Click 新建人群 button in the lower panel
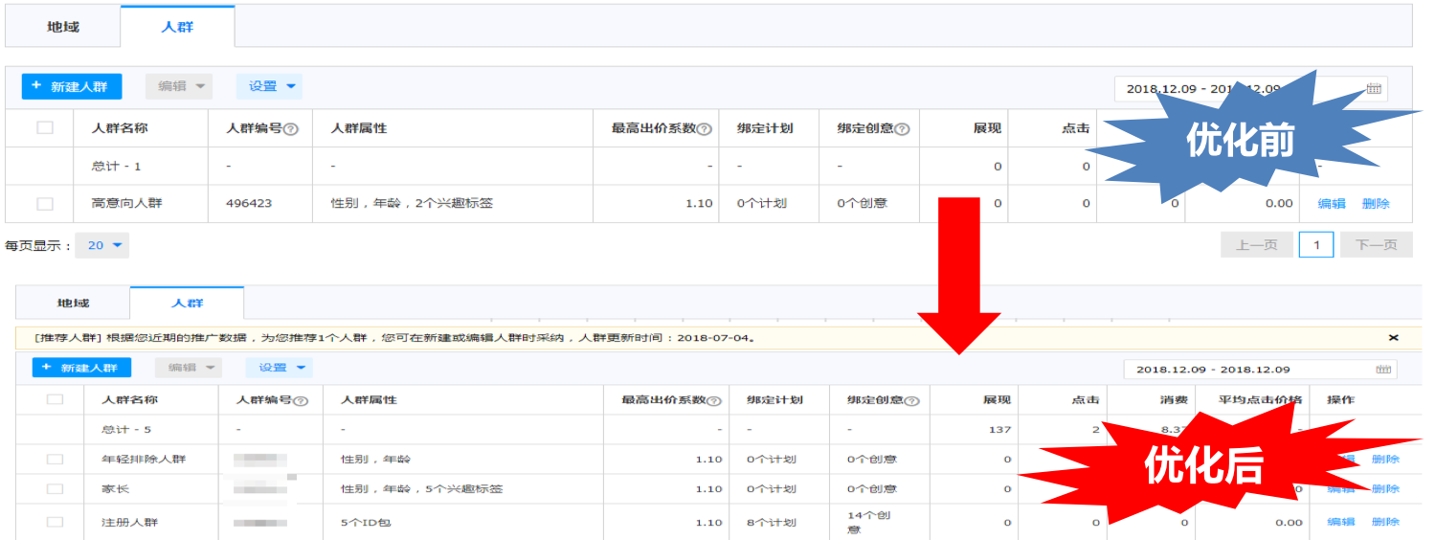Screen dimensions: 1436x540 click(81, 368)
